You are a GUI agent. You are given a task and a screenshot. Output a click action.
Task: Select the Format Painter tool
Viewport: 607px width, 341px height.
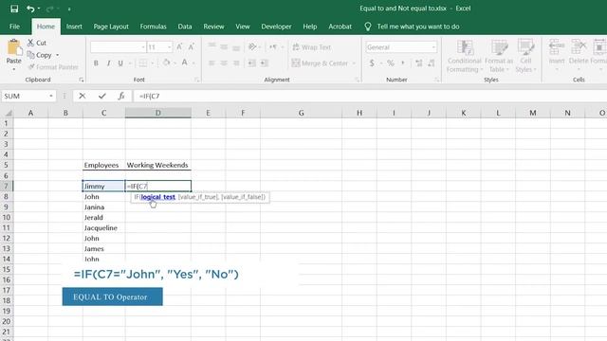click(53, 67)
